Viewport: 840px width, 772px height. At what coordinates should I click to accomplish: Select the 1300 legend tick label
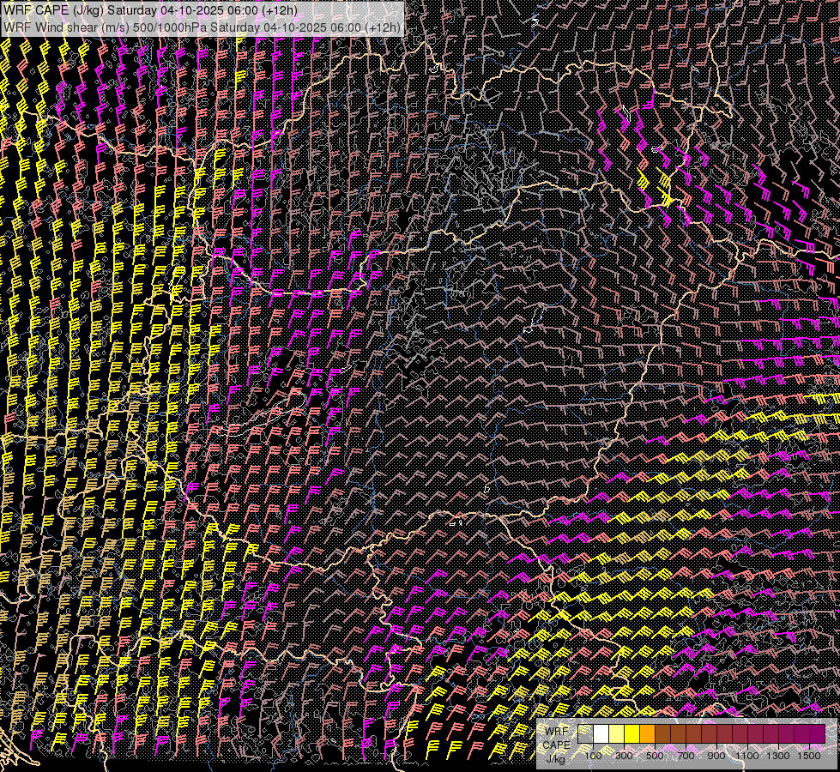coord(777,756)
